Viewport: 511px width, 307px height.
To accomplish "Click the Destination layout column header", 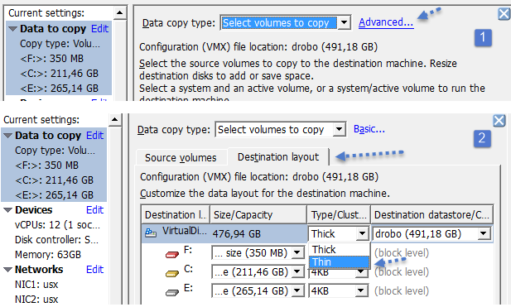I will click(x=176, y=214).
